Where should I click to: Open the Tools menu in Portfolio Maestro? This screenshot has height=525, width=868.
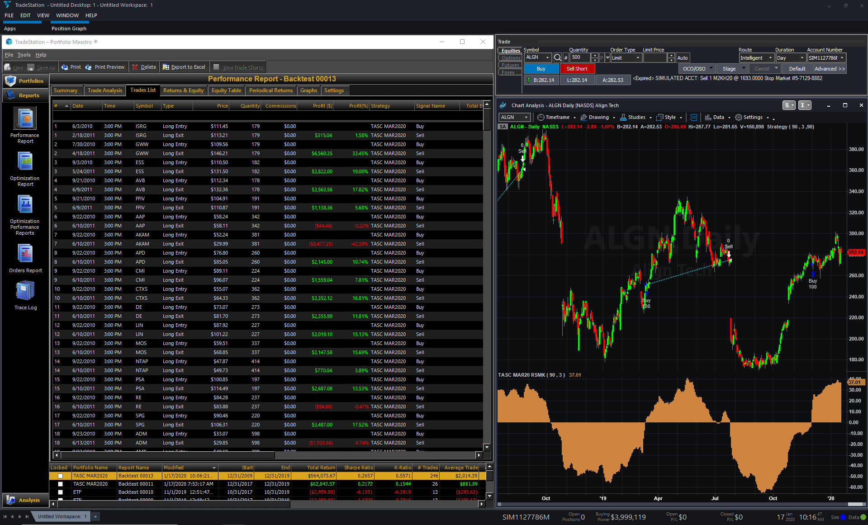[x=24, y=55]
